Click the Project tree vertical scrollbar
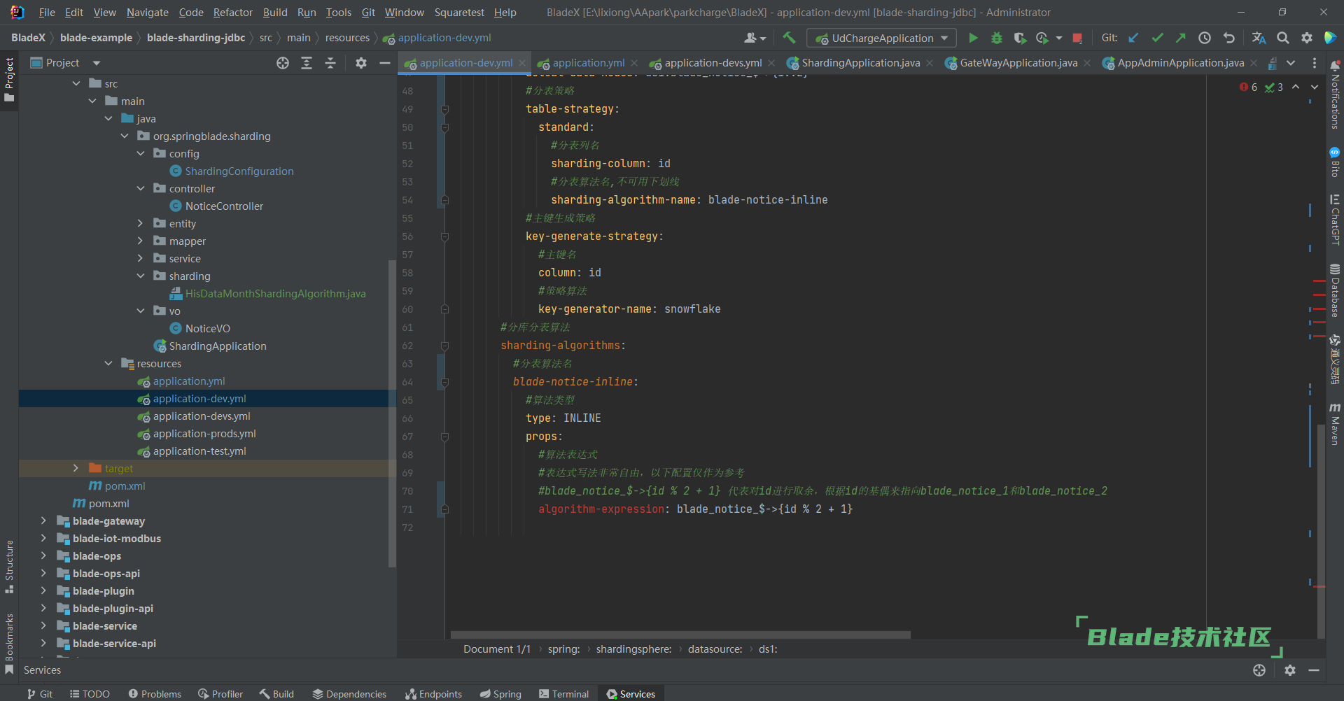Viewport: 1344px width, 701px height. 392,413
